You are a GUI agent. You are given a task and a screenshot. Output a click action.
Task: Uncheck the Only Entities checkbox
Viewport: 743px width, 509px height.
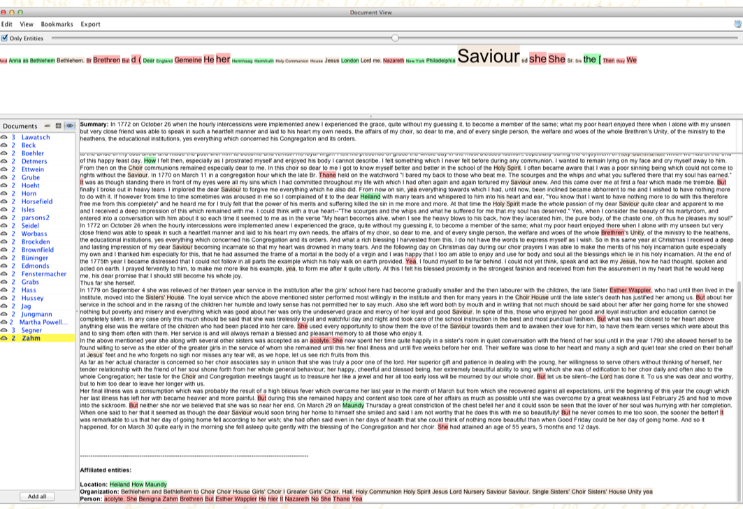pyautogui.click(x=5, y=38)
